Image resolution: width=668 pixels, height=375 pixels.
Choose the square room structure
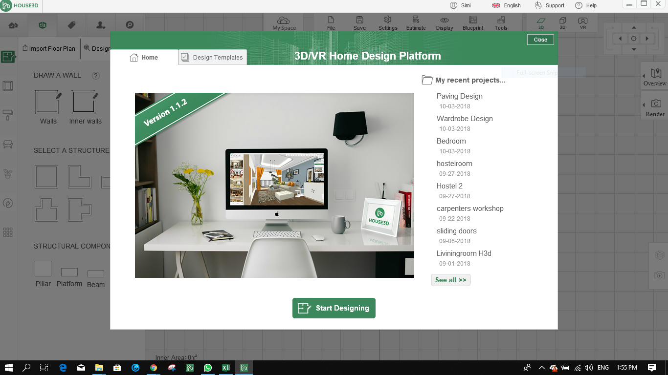46,177
